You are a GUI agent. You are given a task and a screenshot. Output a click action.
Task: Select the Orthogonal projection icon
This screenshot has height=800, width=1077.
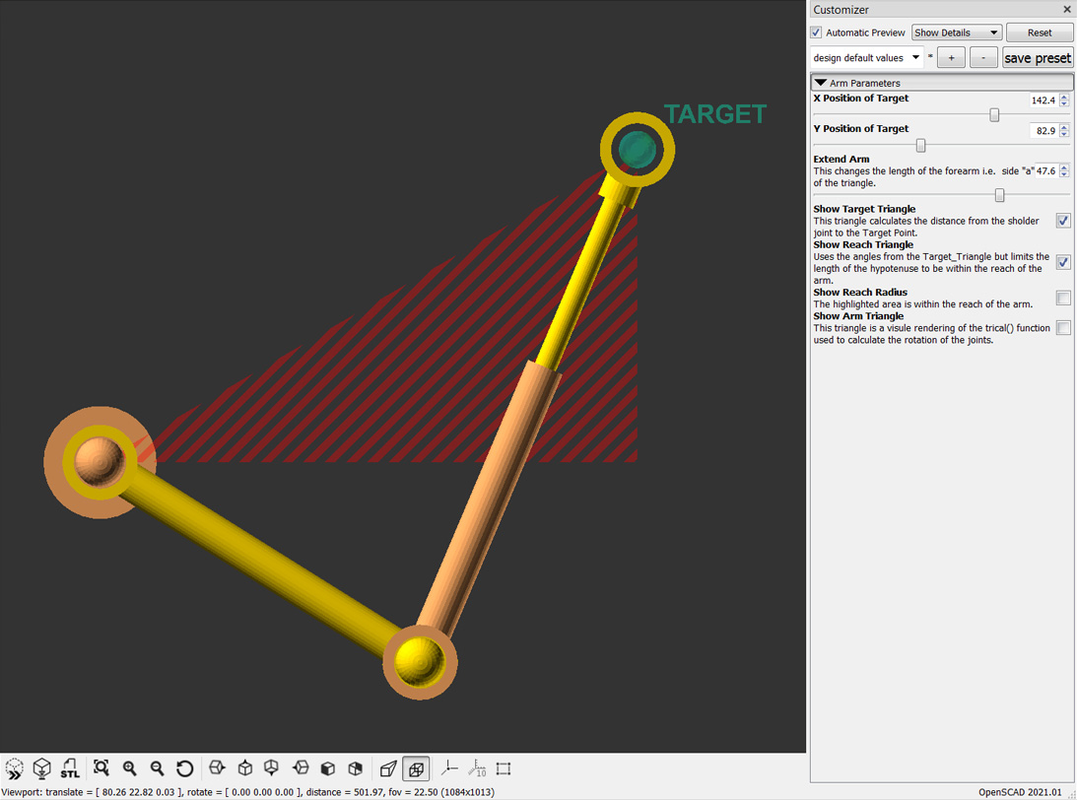coord(416,768)
